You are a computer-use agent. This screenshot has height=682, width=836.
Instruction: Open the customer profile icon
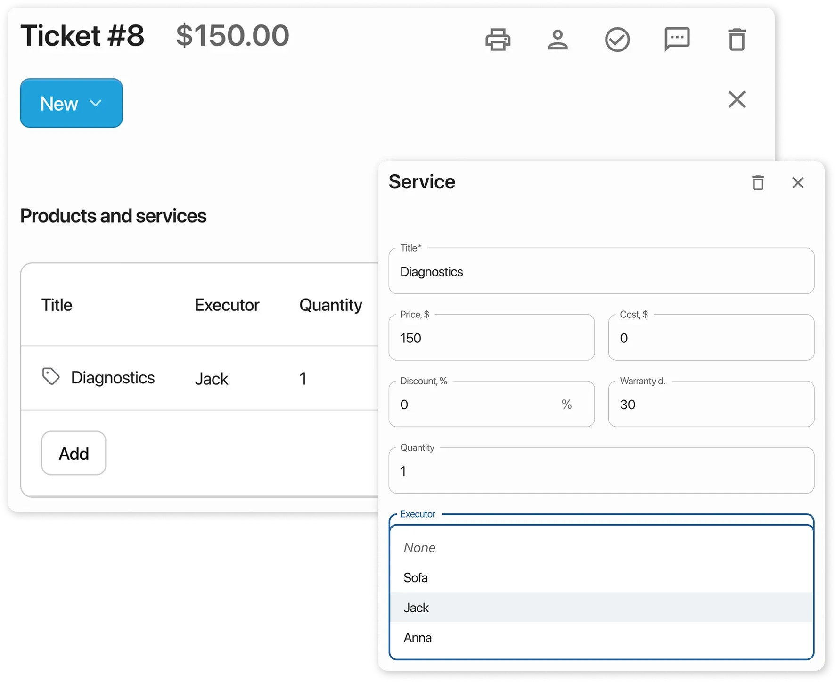(558, 39)
